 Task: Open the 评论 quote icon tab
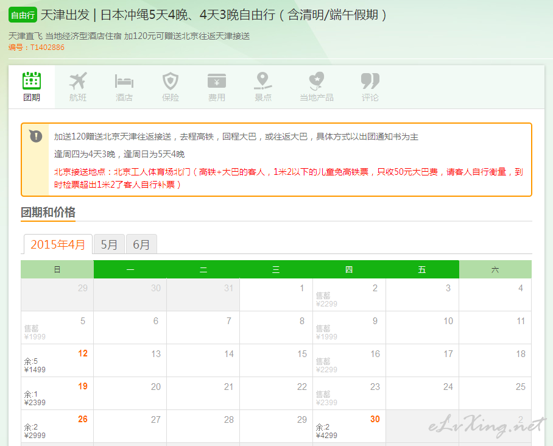click(370, 87)
